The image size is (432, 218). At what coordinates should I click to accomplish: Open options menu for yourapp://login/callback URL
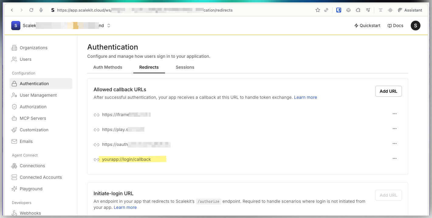click(395, 158)
